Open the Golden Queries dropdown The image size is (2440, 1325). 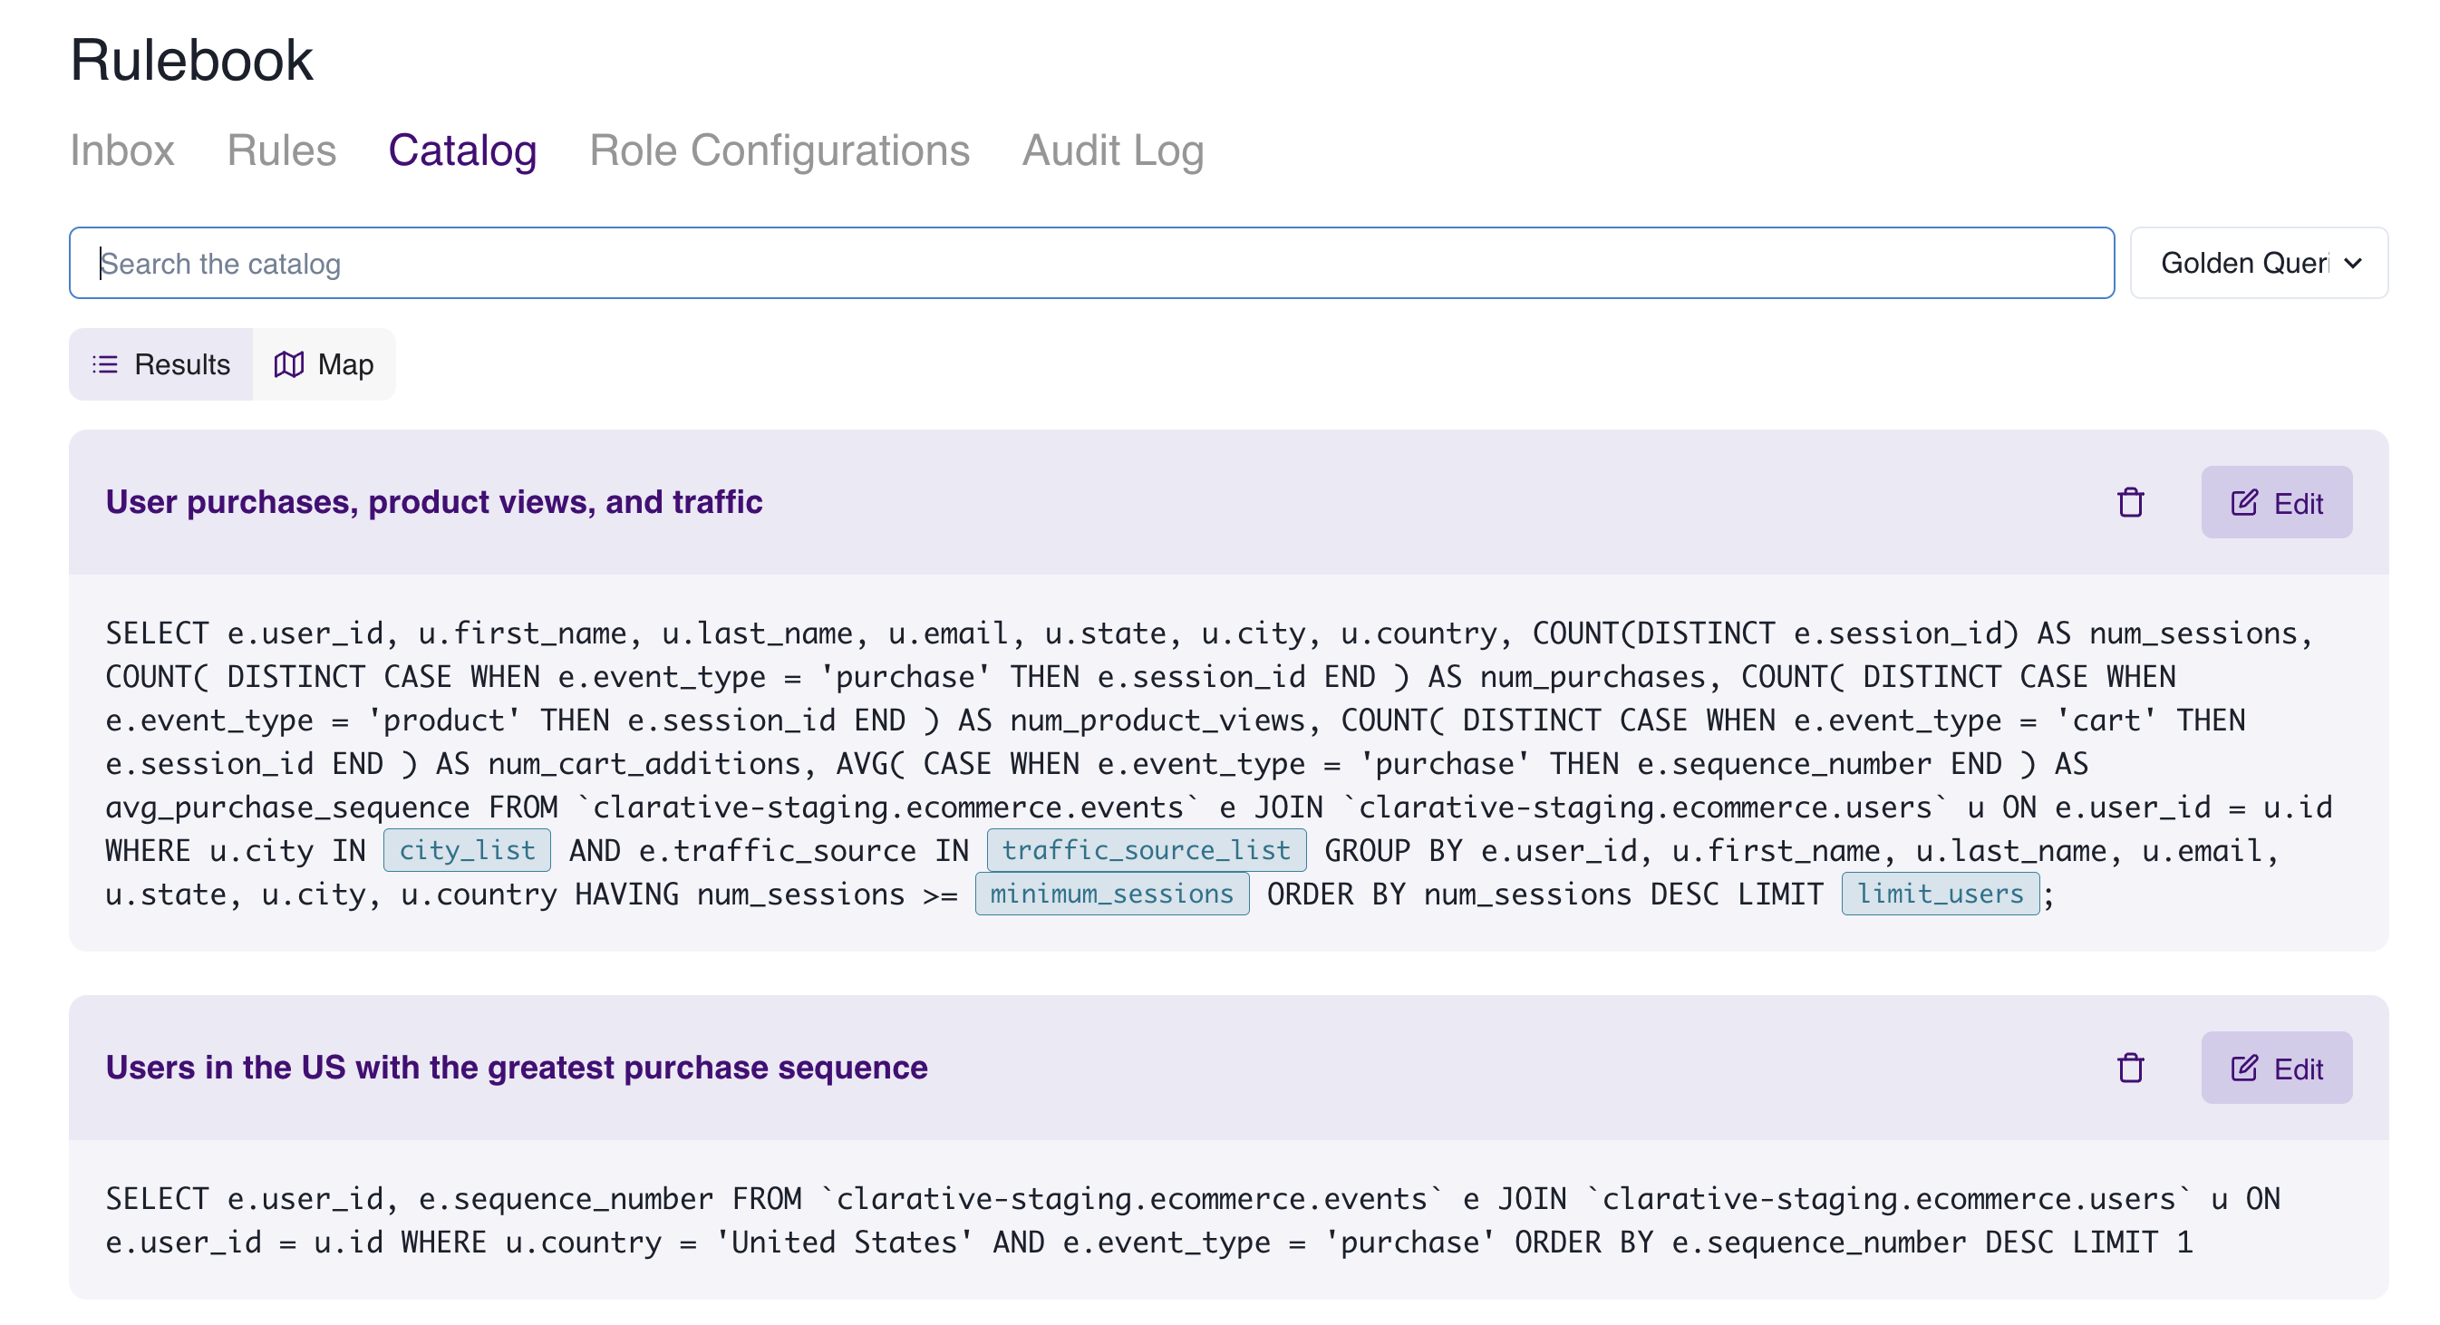point(2259,262)
